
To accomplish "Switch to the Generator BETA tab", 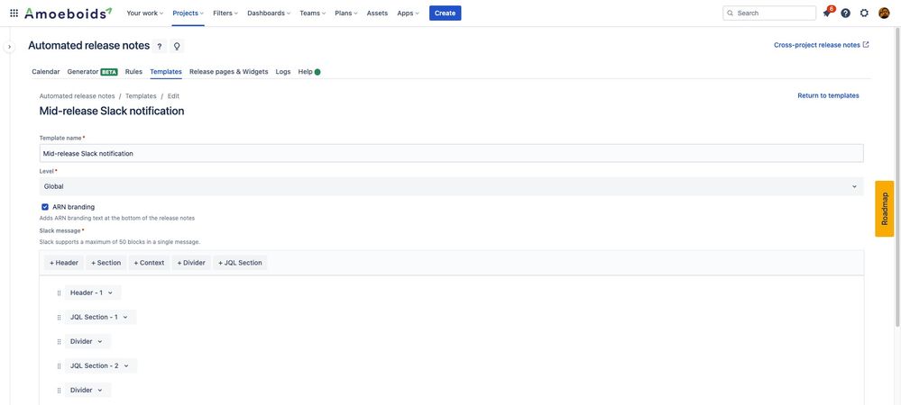I will pos(92,72).
